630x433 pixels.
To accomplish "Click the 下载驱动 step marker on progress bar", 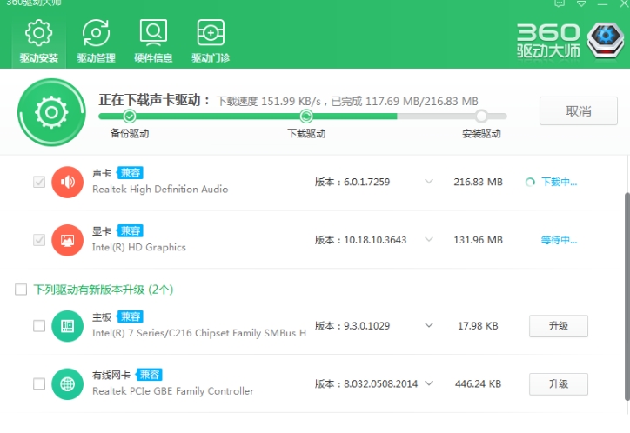I will 306,117.
